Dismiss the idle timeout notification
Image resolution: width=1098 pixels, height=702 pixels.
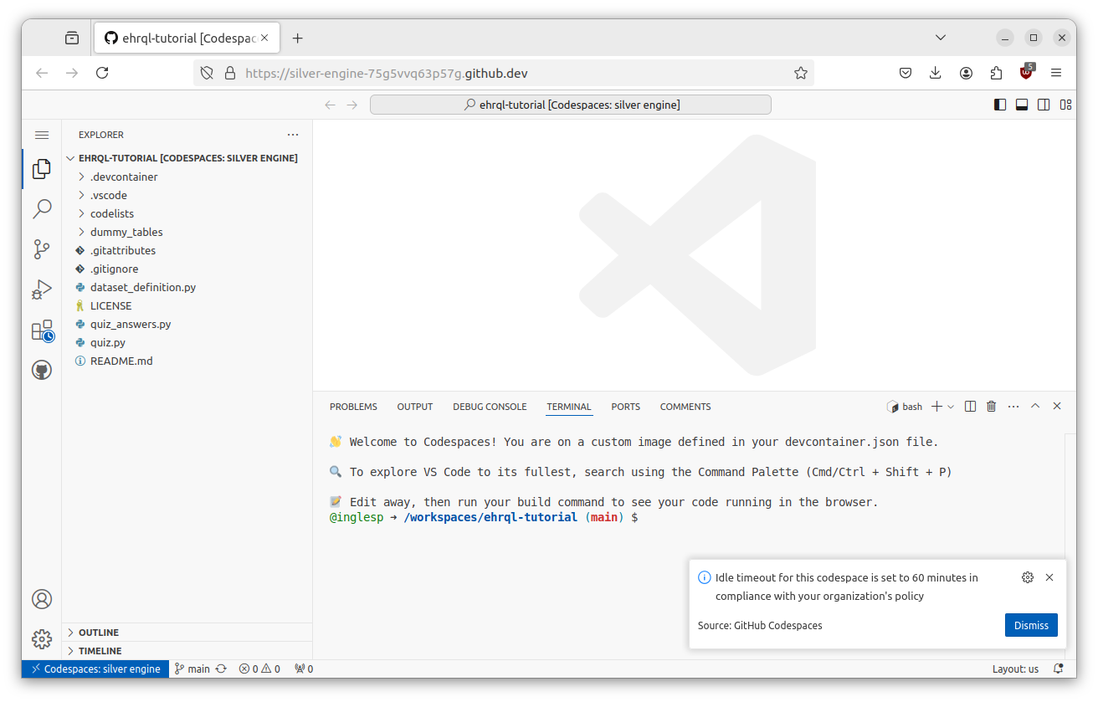coord(1031,625)
